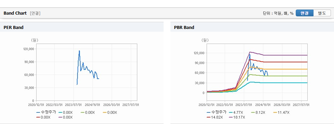Toggle 8.12X band in PBR legend
Image resolution: width=334 pixels, height=124 pixels.
(x=258, y=112)
